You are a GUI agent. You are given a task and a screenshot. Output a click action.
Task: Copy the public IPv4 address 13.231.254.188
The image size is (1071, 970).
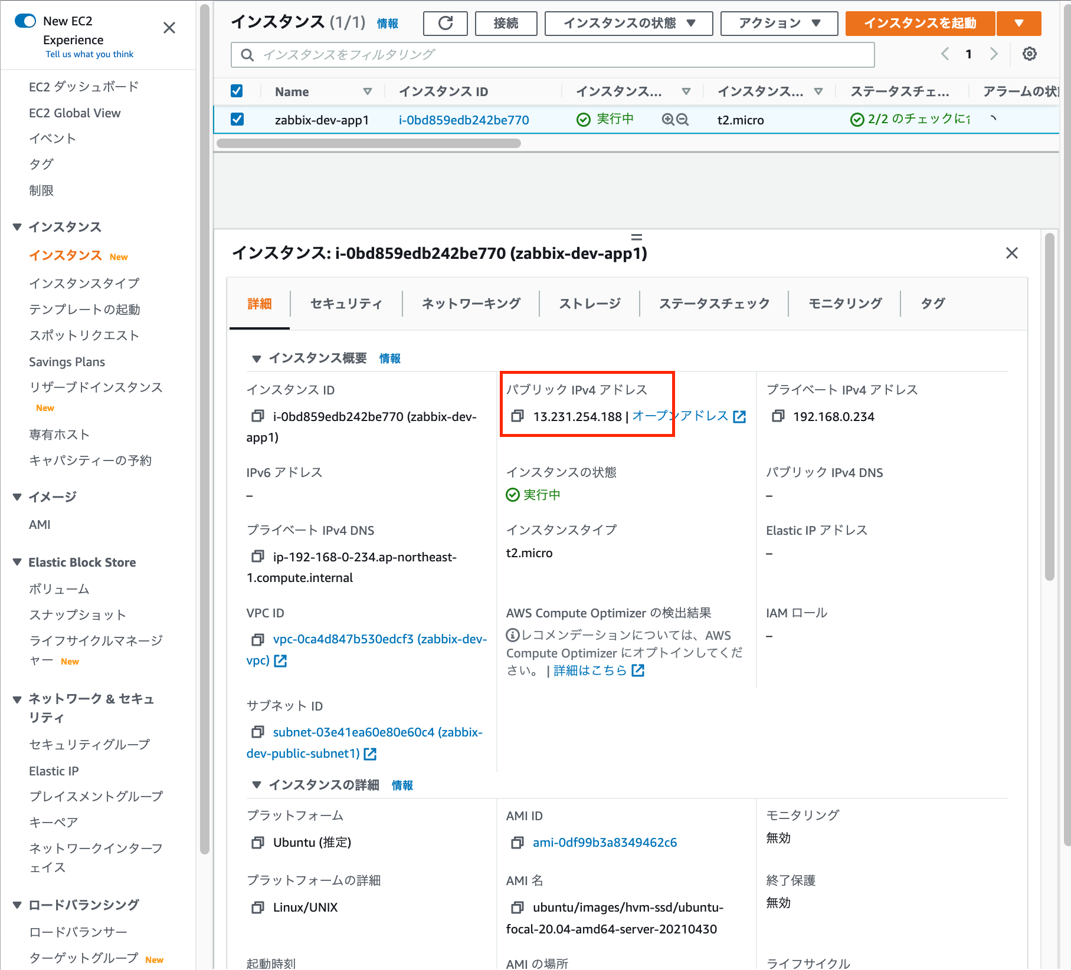(x=518, y=416)
